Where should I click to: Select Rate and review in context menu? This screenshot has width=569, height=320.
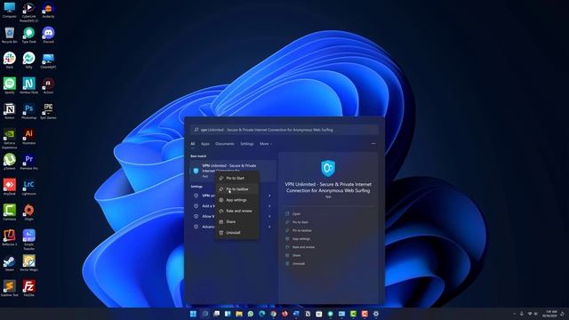coord(239,211)
